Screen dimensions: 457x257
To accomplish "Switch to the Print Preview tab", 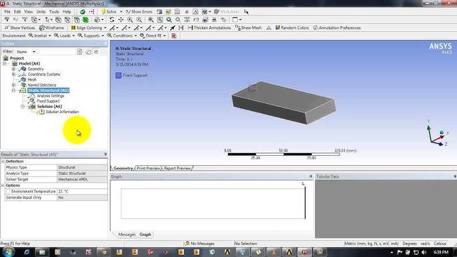I will [149, 168].
